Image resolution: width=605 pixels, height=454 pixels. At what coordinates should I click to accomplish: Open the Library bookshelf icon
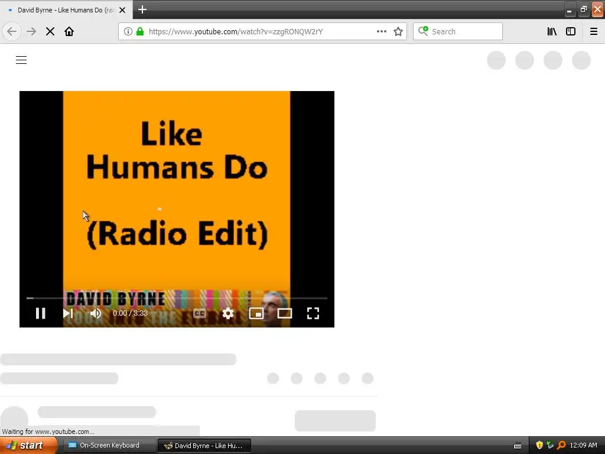(x=552, y=31)
